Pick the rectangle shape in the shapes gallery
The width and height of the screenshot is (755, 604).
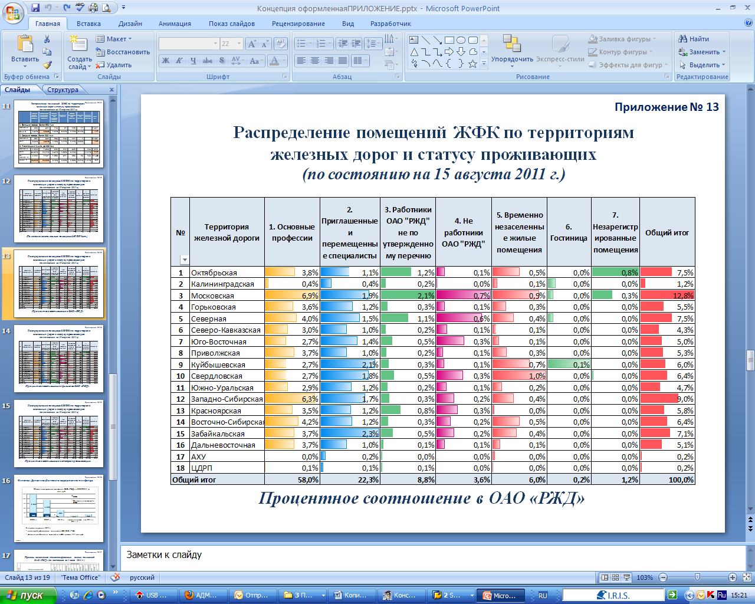click(449, 40)
